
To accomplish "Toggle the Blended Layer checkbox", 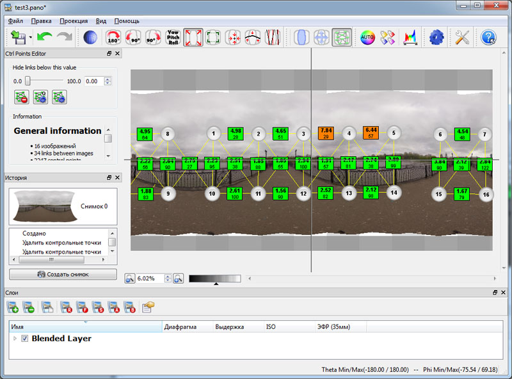I will pyautogui.click(x=24, y=339).
